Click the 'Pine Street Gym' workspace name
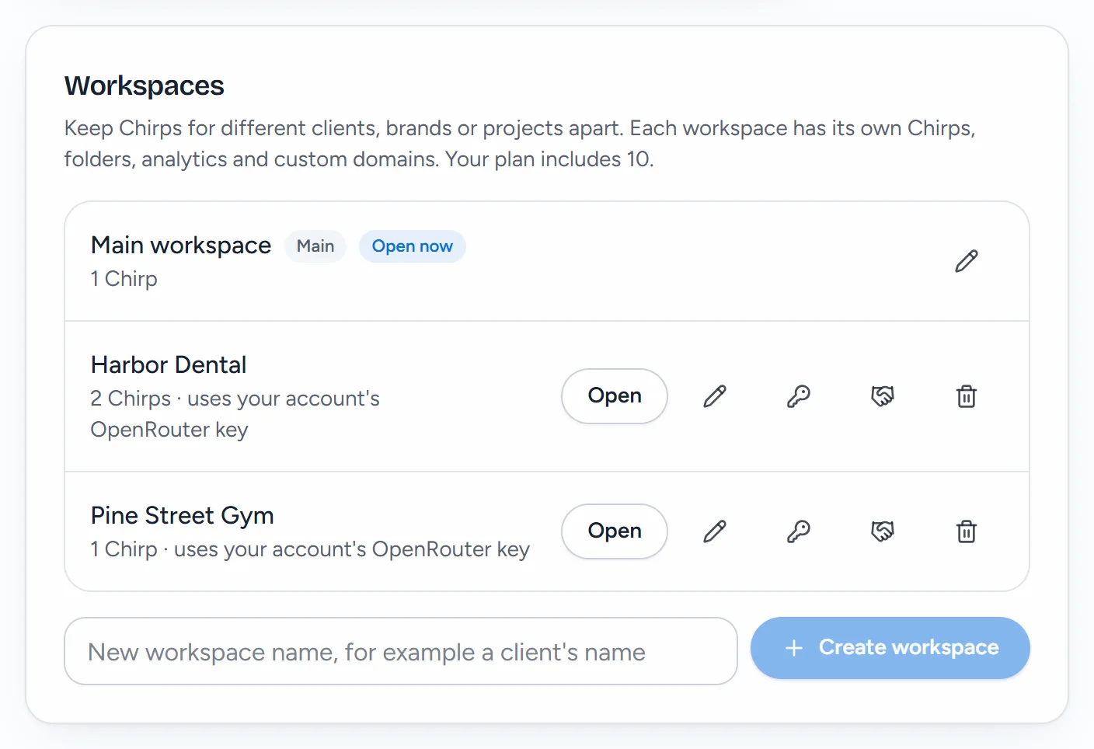The width and height of the screenshot is (1094, 749). pos(183,516)
